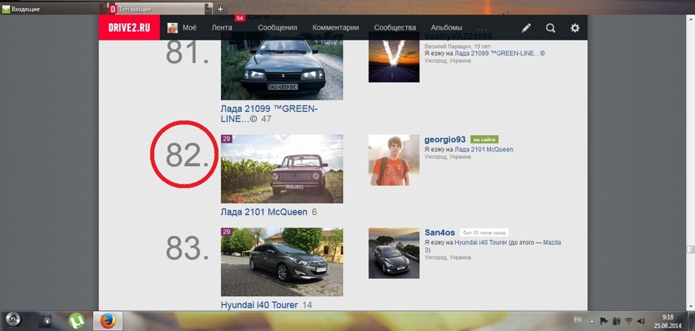The width and height of the screenshot is (695, 331).
Task: Click the battery power tray icon
Action: (616, 321)
